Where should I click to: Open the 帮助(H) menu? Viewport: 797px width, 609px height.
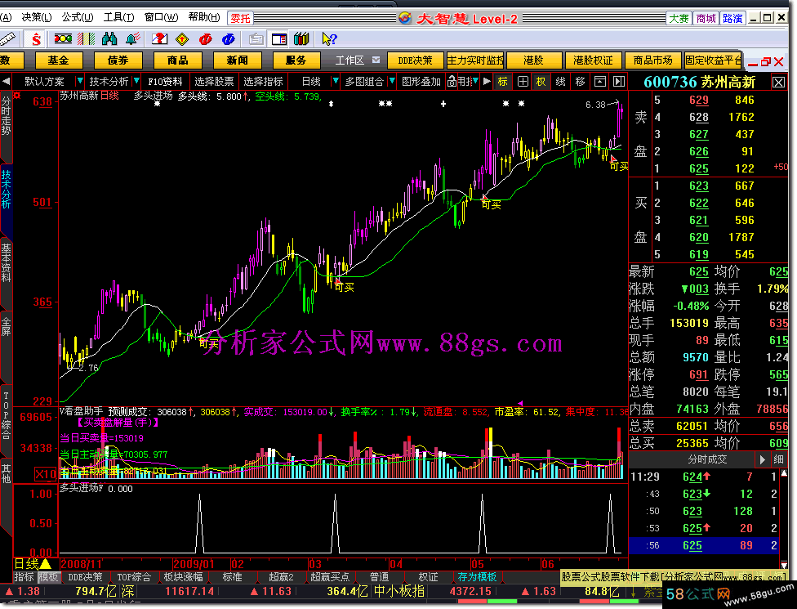[204, 17]
